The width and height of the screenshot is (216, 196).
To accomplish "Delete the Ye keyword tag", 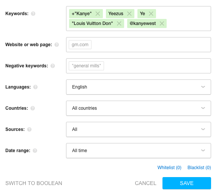I will 151,14.
